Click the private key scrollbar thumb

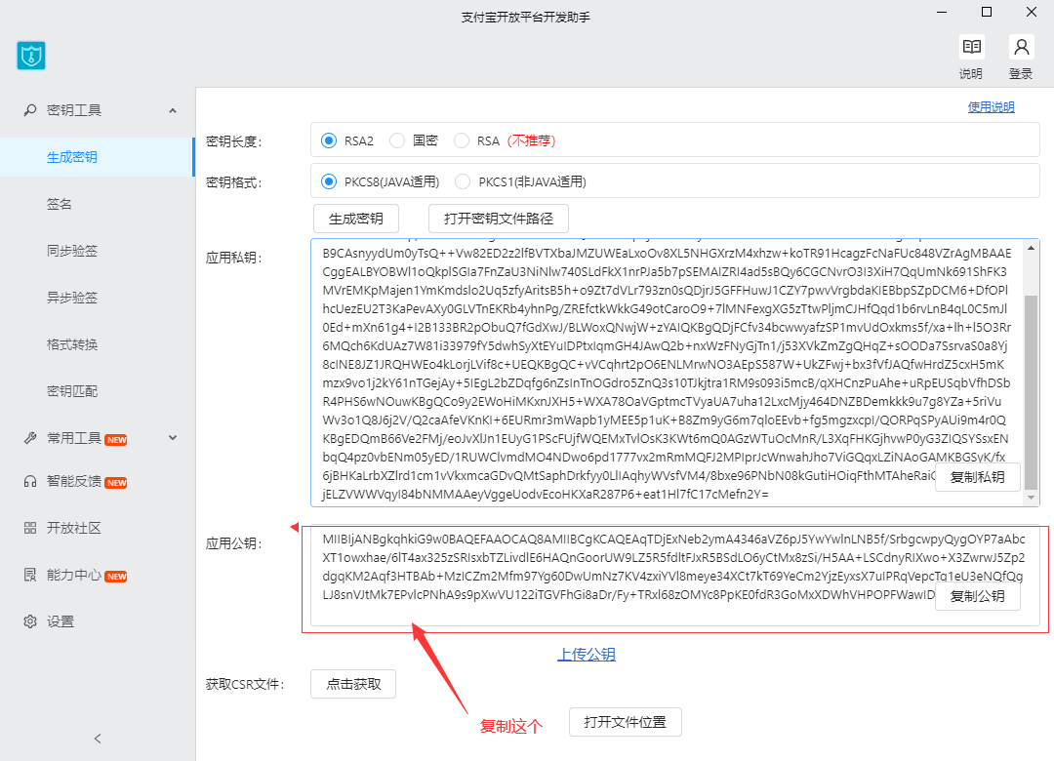coord(1032,390)
